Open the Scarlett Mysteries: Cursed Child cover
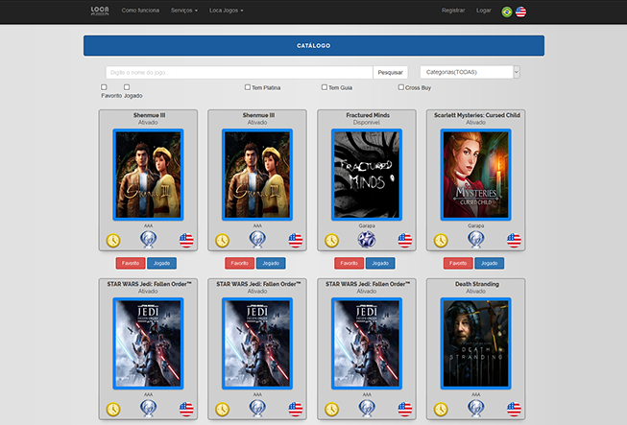This screenshot has height=425, width=627. [x=476, y=175]
